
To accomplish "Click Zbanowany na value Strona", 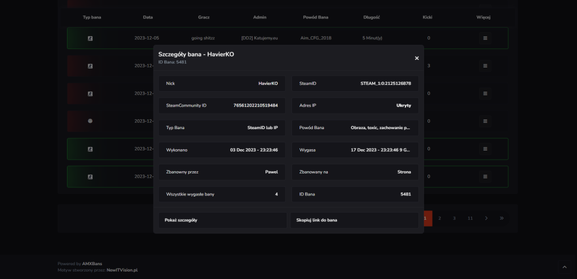I will (404, 172).
